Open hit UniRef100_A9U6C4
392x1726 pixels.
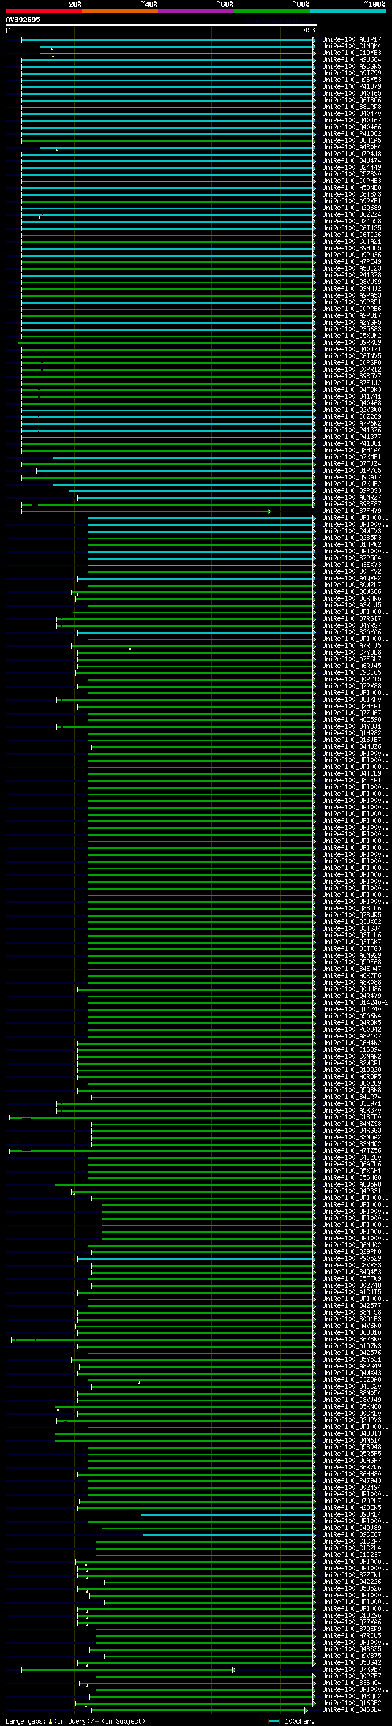click(x=352, y=59)
